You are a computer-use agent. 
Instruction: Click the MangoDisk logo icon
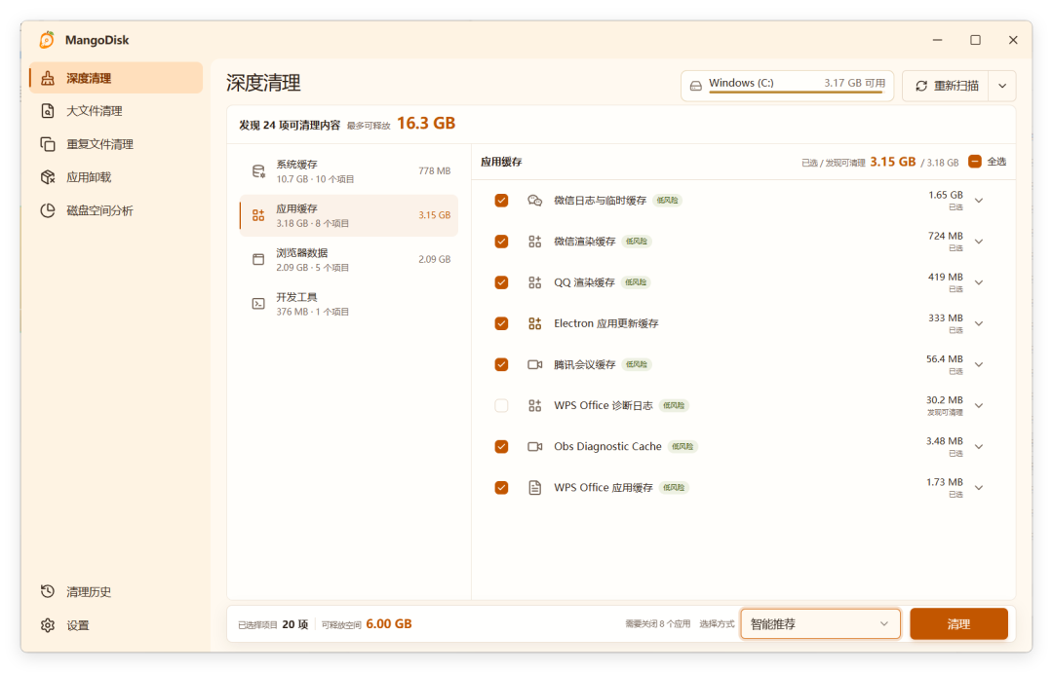pyautogui.click(x=47, y=40)
